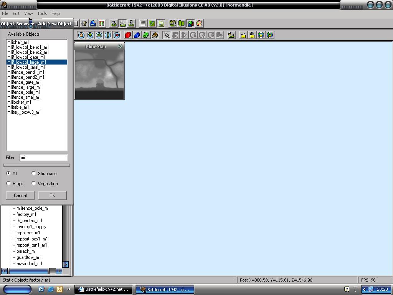Click the green terrain river icon

click(152, 23)
